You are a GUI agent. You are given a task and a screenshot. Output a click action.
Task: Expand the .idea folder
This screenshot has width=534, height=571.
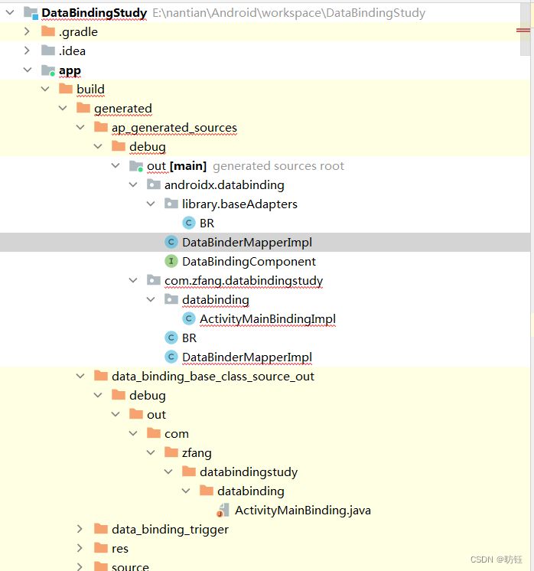pos(27,51)
